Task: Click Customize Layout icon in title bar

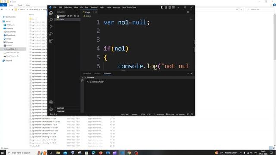Action: click(173, 7)
